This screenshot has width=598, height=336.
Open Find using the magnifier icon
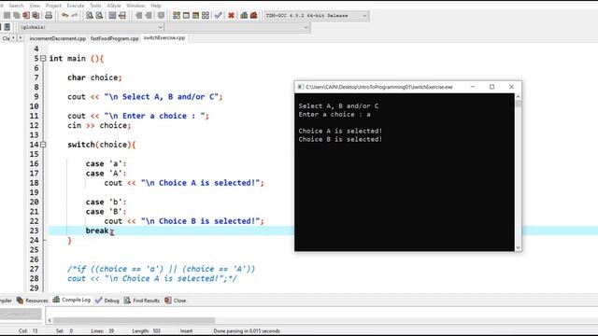click(x=90, y=16)
